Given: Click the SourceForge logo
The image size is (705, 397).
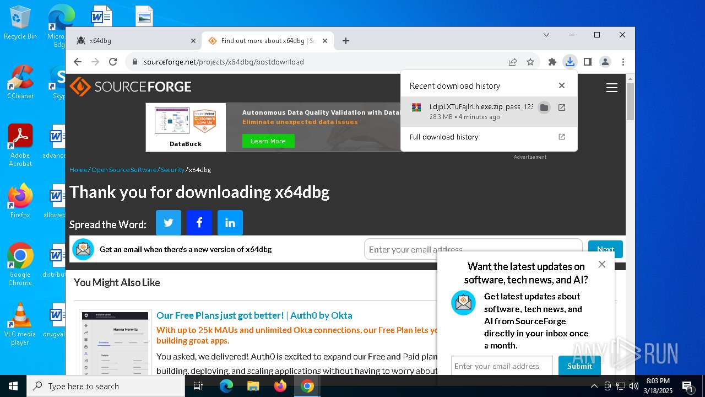Looking at the screenshot, I should tap(131, 87).
